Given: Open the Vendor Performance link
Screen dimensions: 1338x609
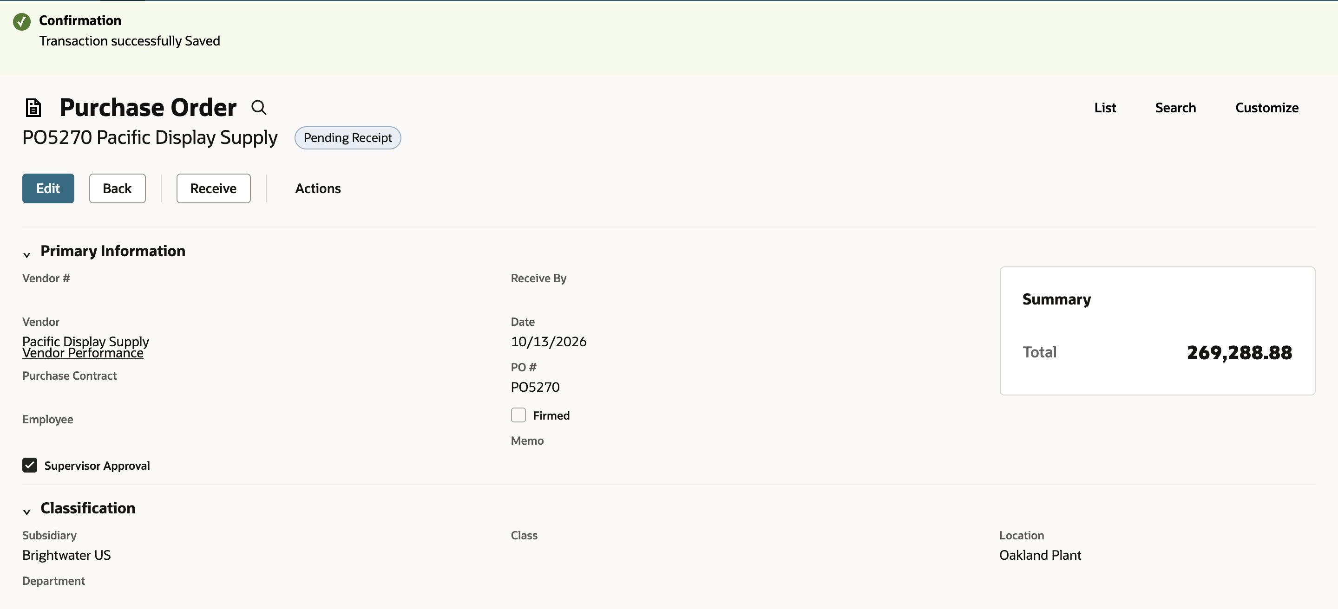Looking at the screenshot, I should coord(83,353).
